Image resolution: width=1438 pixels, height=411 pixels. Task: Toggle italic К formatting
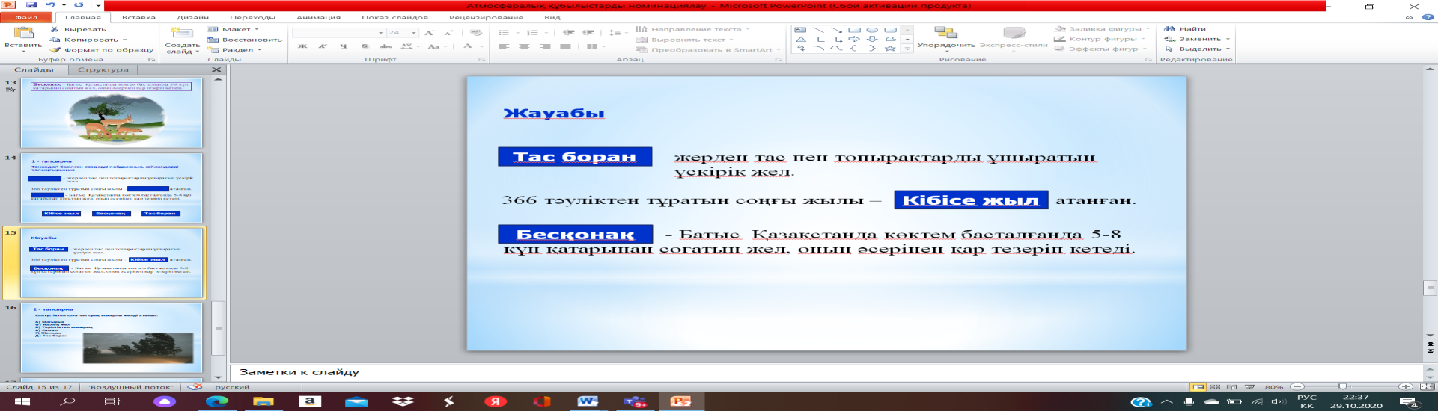click(x=323, y=46)
